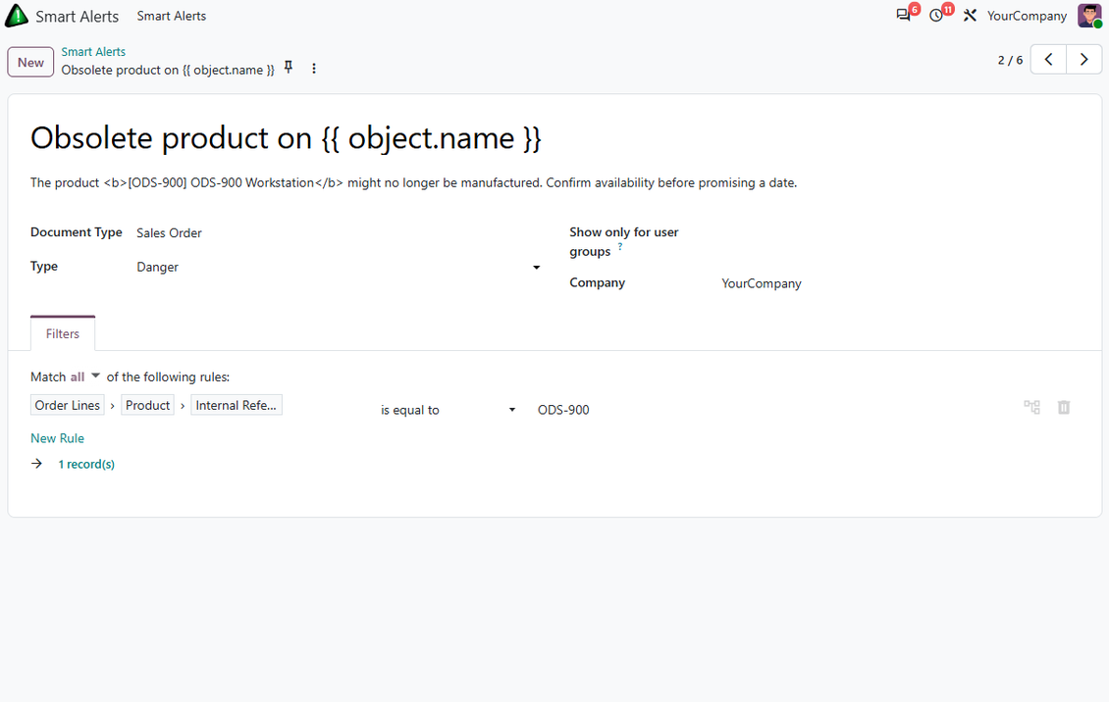Viewport: 1109px width, 702px height.
Task: Click the Smart Alerts app title
Action: pyautogui.click(x=78, y=16)
